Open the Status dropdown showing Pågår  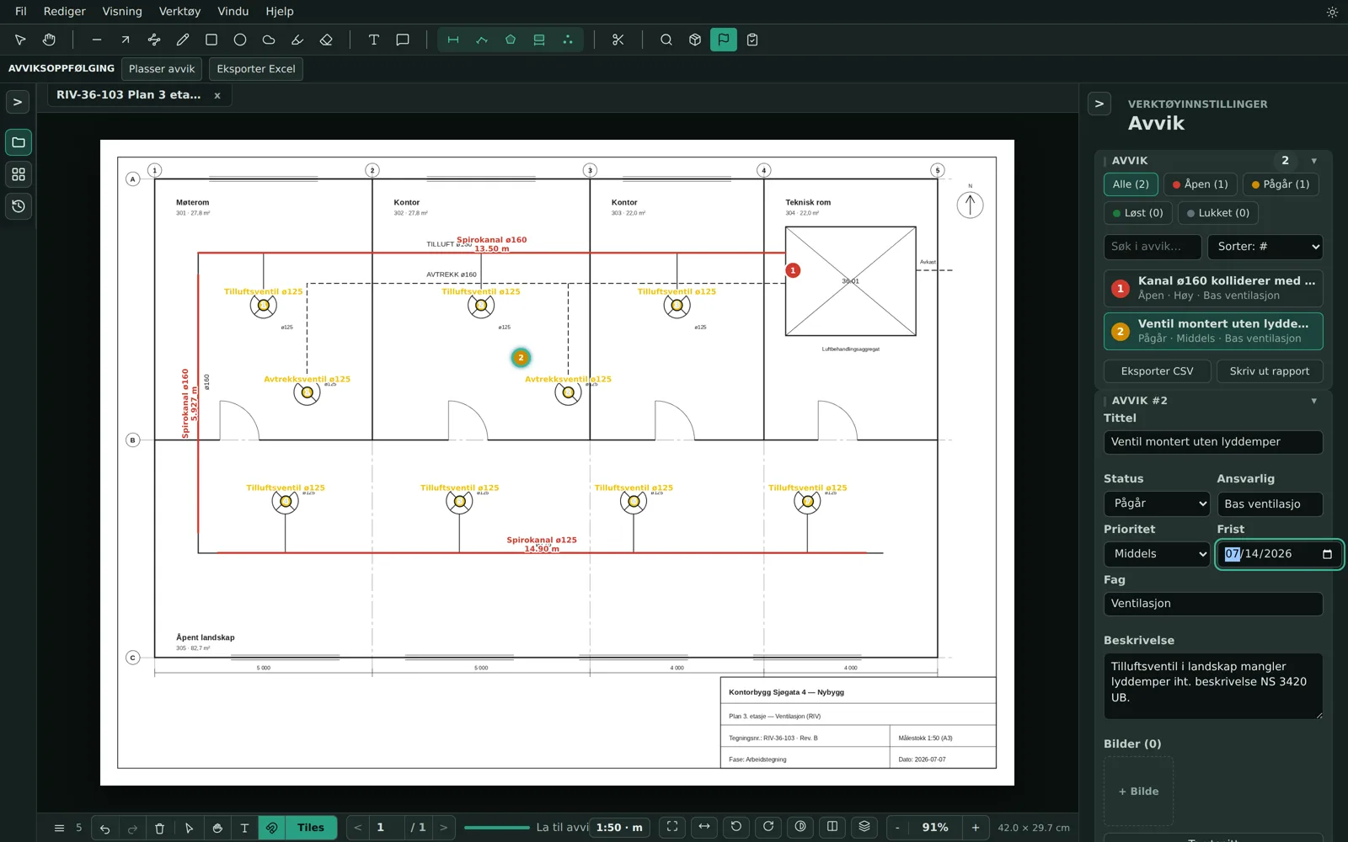[1157, 504]
